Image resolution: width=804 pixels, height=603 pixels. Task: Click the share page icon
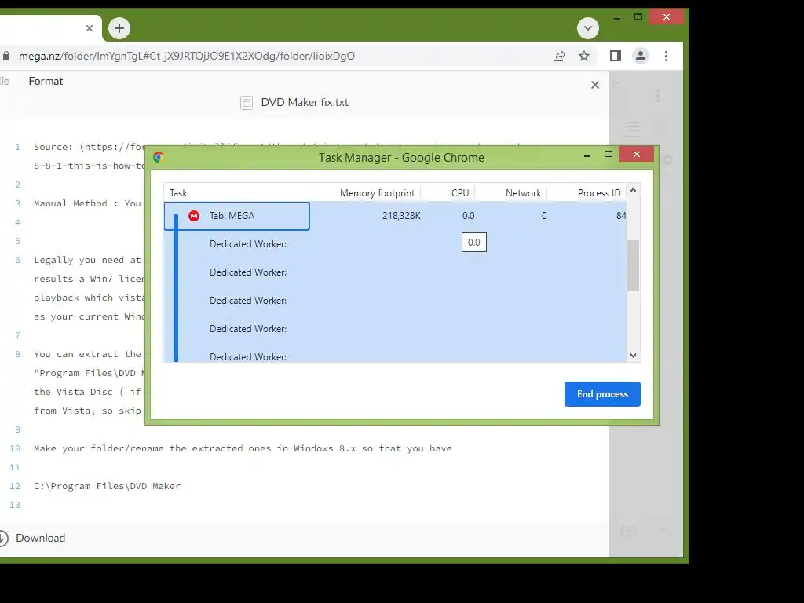click(x=559, y=57)
